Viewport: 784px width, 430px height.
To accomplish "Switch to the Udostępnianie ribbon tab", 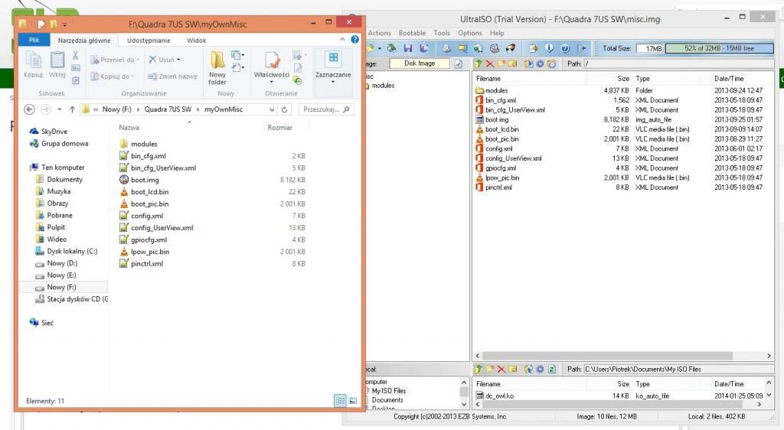I will coord(149,41).
